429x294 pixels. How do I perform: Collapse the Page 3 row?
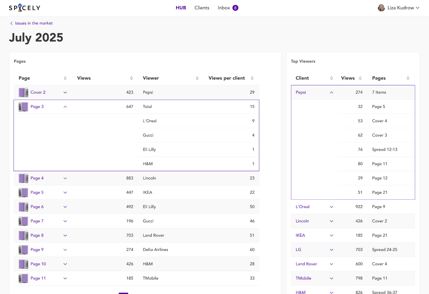65,107
